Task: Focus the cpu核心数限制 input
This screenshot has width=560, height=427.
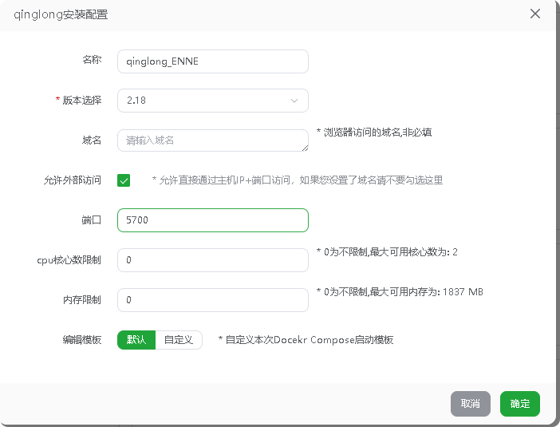Action: [212, 260]
